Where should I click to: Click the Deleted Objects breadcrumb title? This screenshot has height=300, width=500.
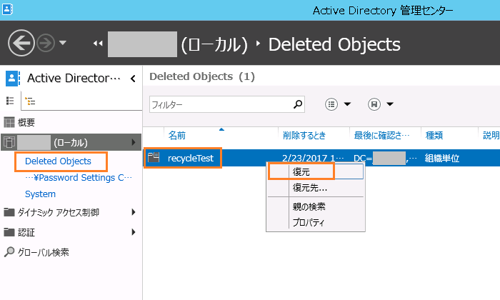click(x=334, y=44)
